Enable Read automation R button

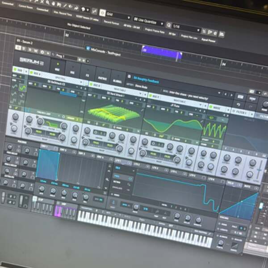coord(30,50)
